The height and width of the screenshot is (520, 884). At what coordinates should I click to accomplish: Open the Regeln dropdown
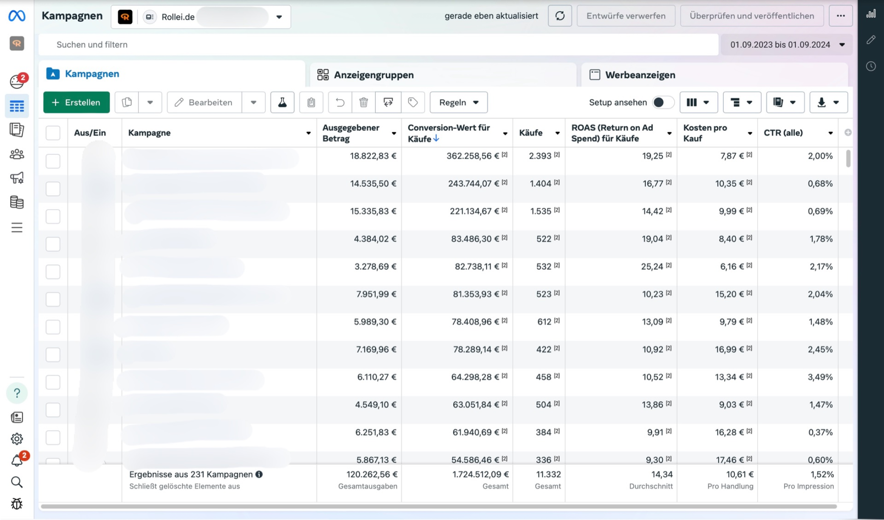459,102
